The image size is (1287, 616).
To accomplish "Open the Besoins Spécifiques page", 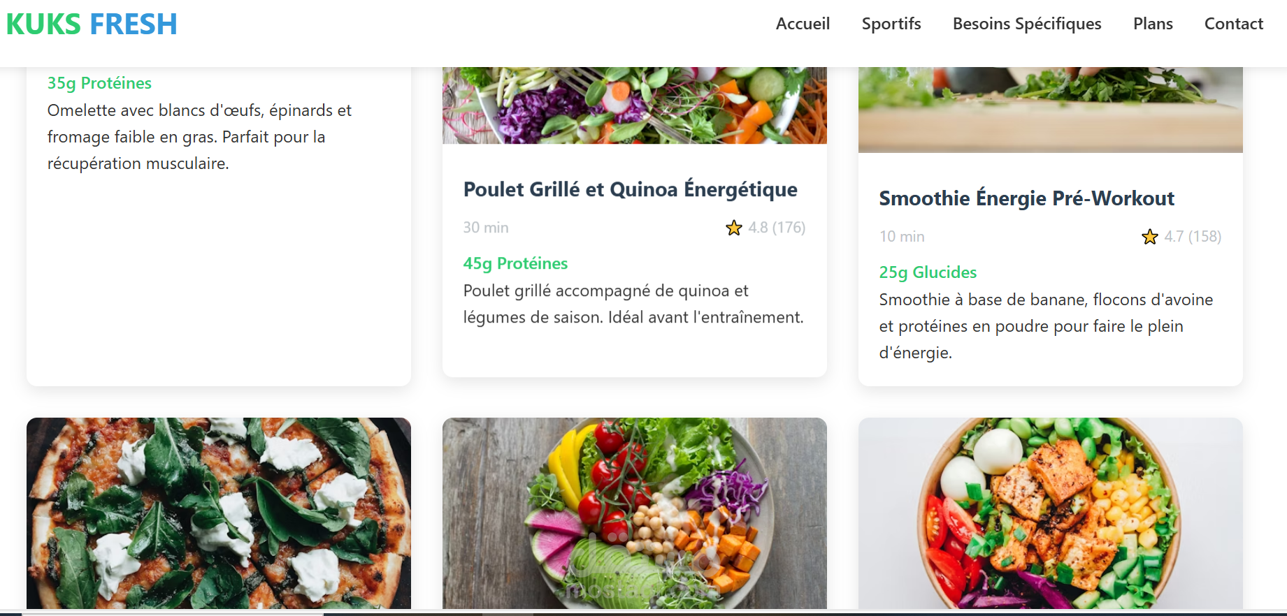I will pyautogui.click(x=1026, y=24).
